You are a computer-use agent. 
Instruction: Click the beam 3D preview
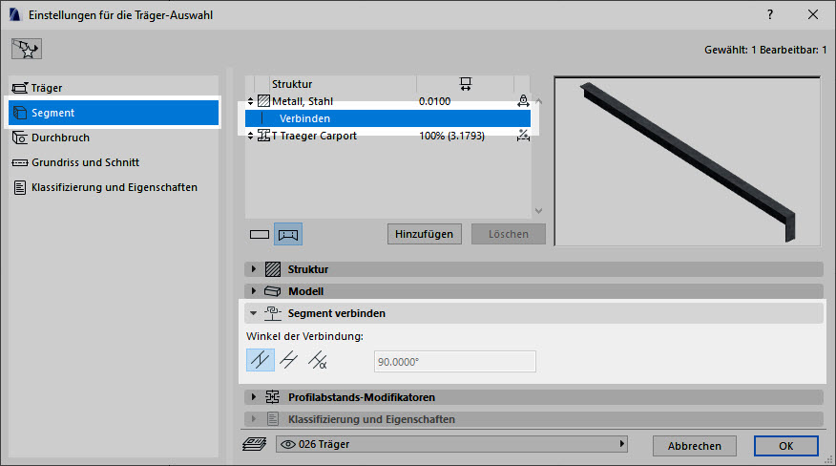(x=687, y=161)
